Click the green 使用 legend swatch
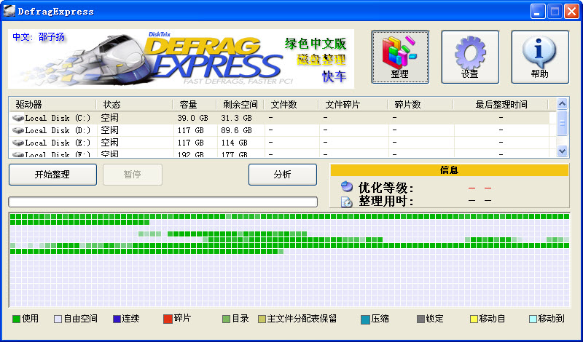 [16, 319]
